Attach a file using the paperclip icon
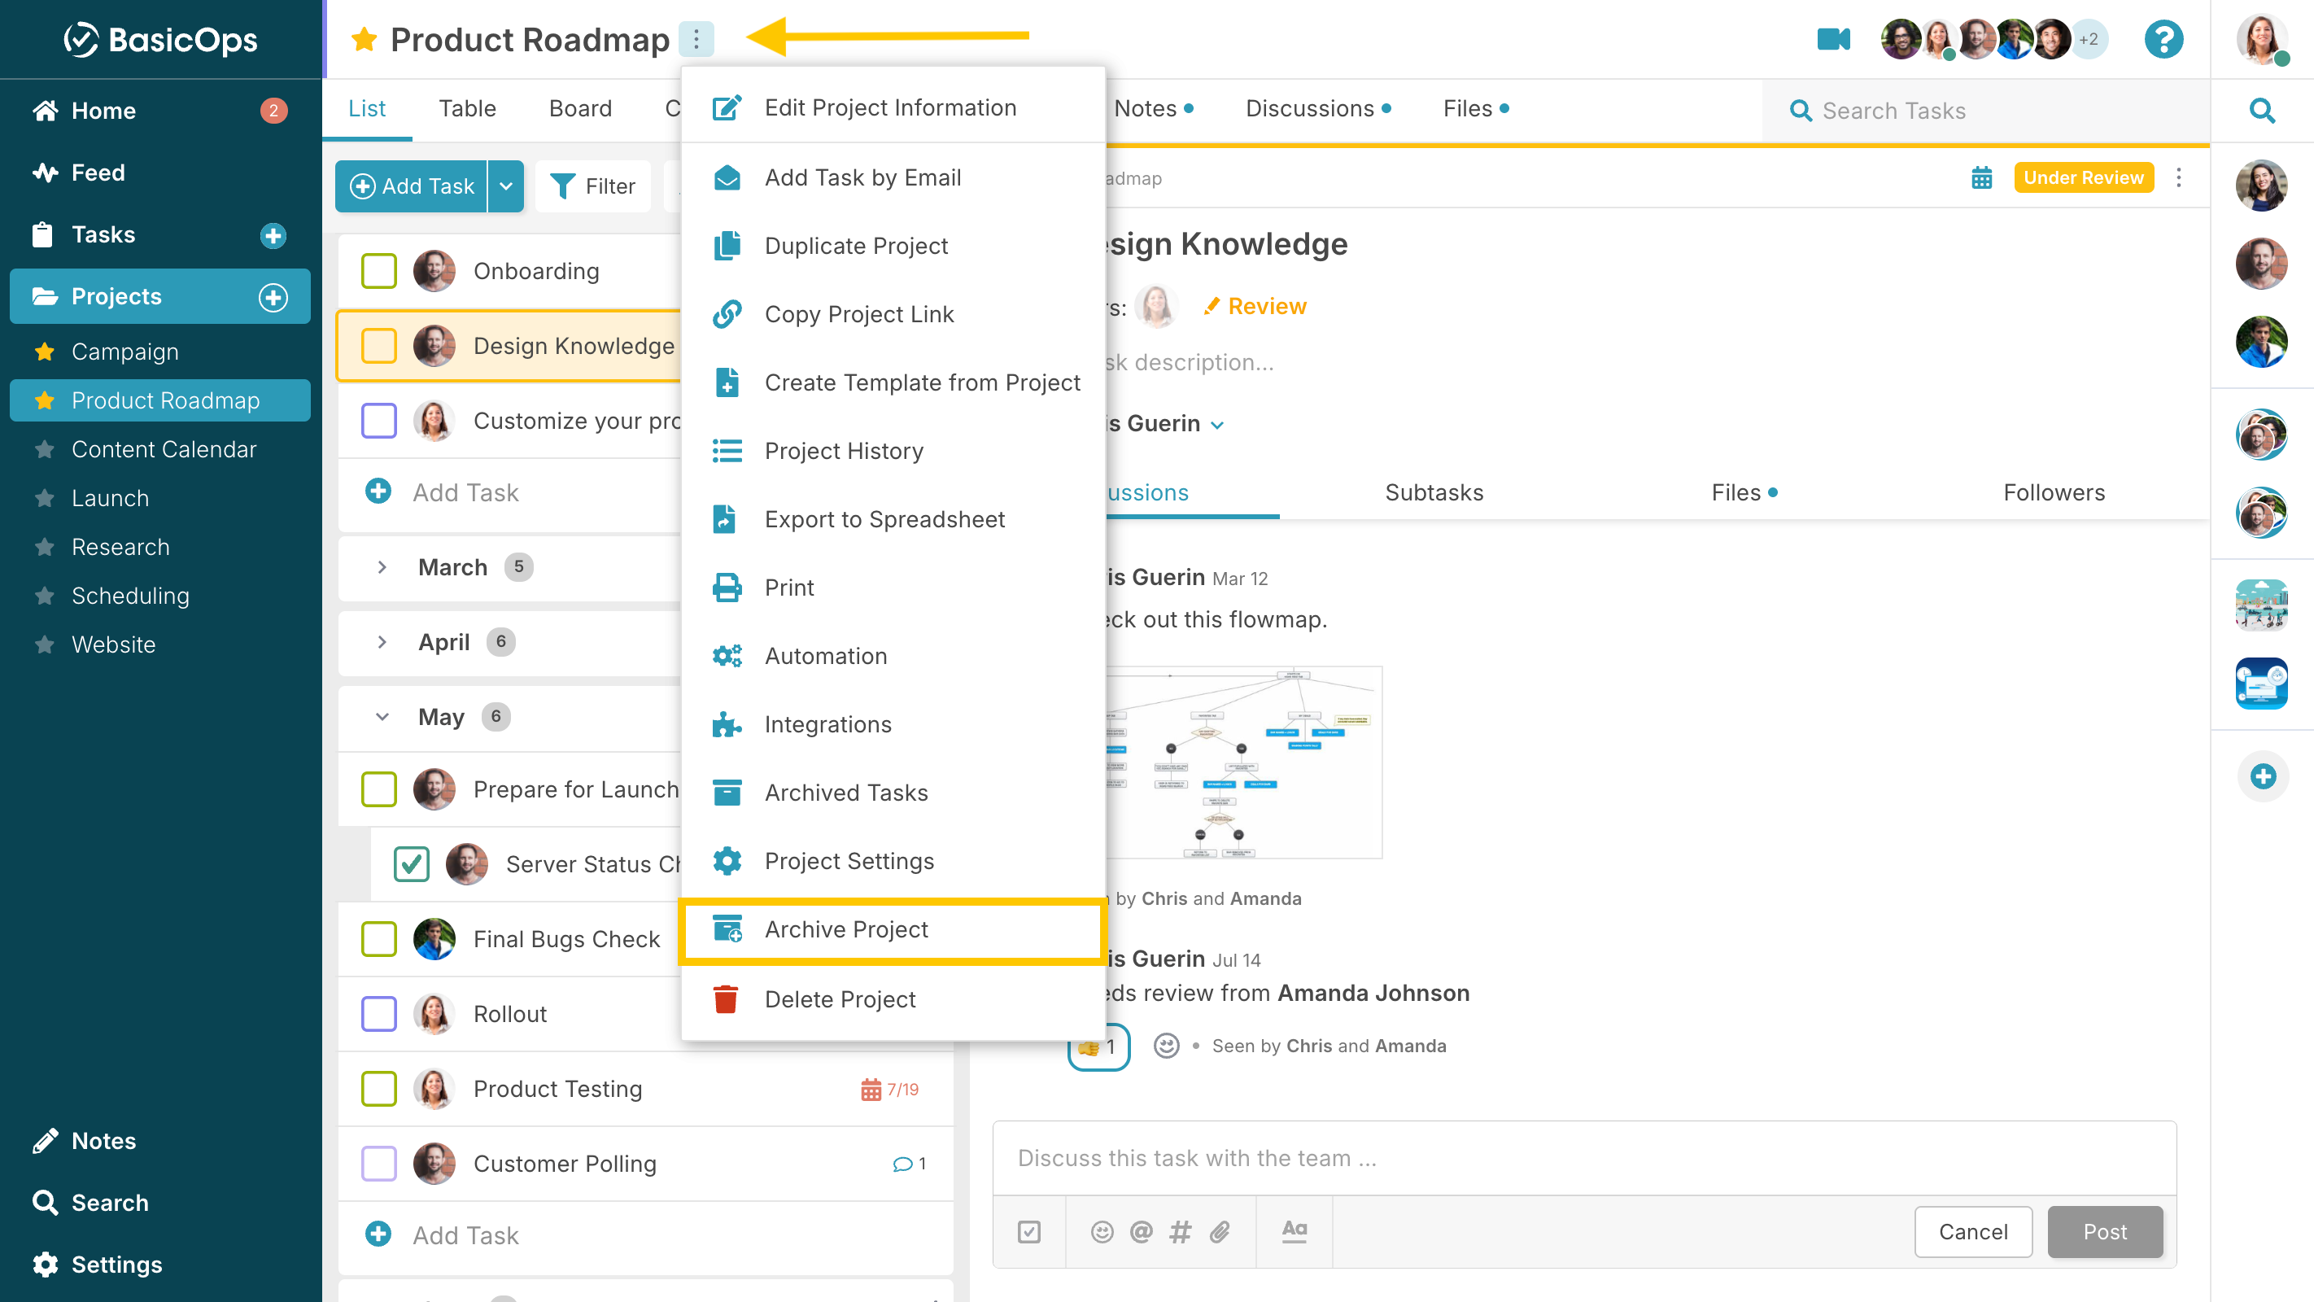 (1219, 1232)
